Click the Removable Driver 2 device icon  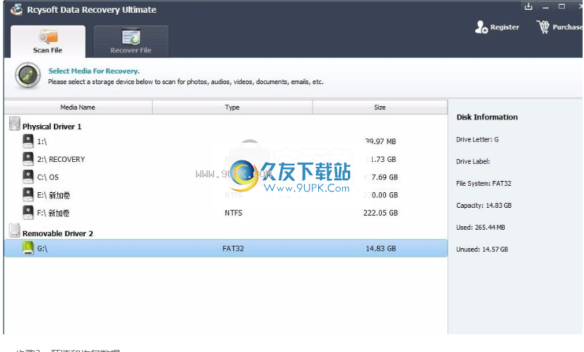[15, 230]
